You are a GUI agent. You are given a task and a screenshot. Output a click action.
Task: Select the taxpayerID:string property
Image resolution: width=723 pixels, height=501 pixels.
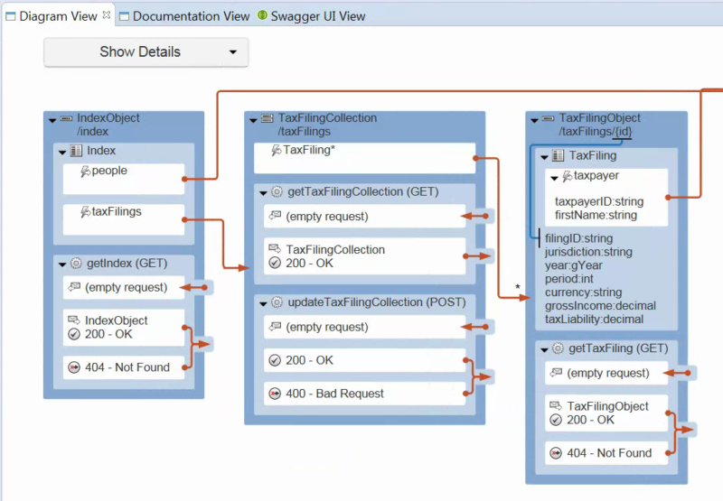coord(599,201)
